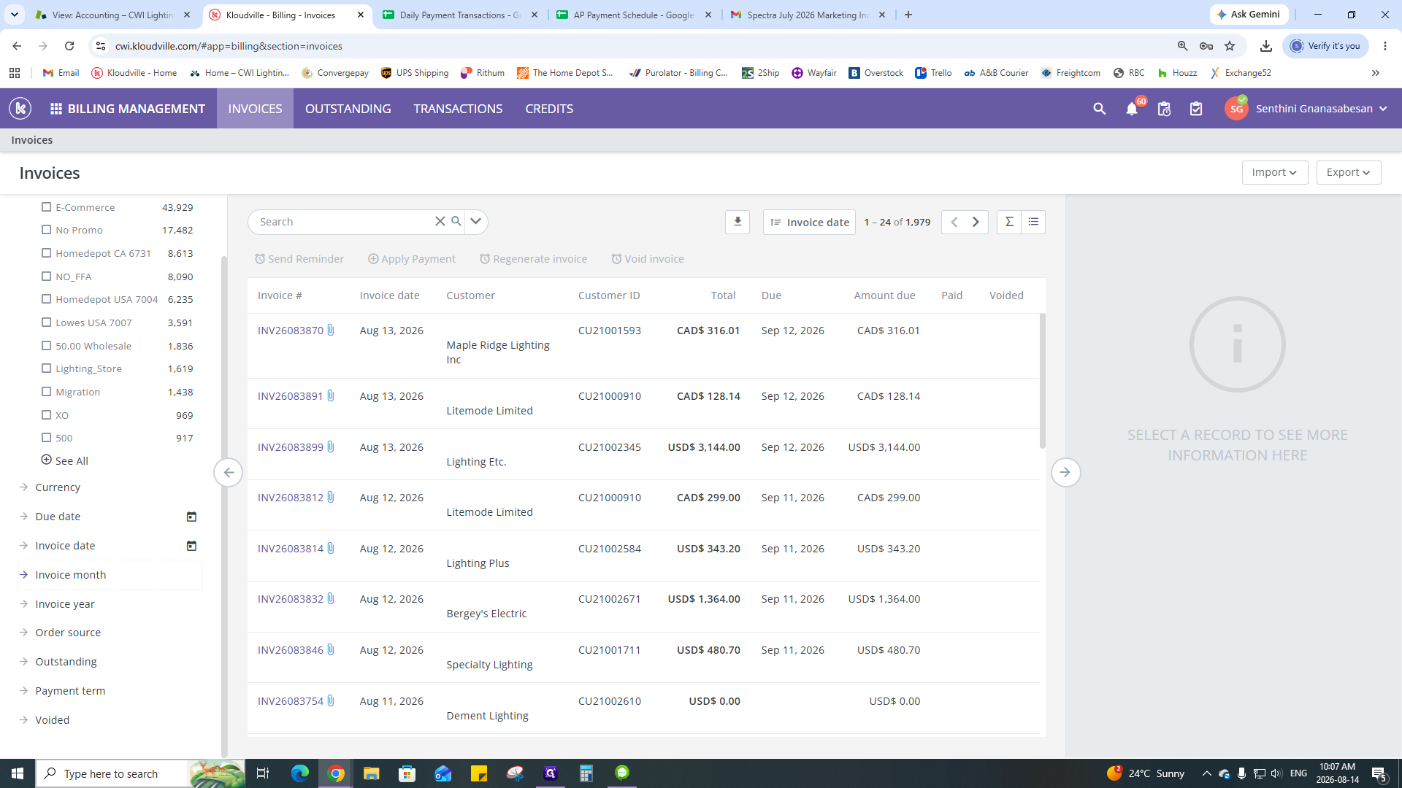
Task: Click the invoice Search input field
Action: click(x=343, y=222)
